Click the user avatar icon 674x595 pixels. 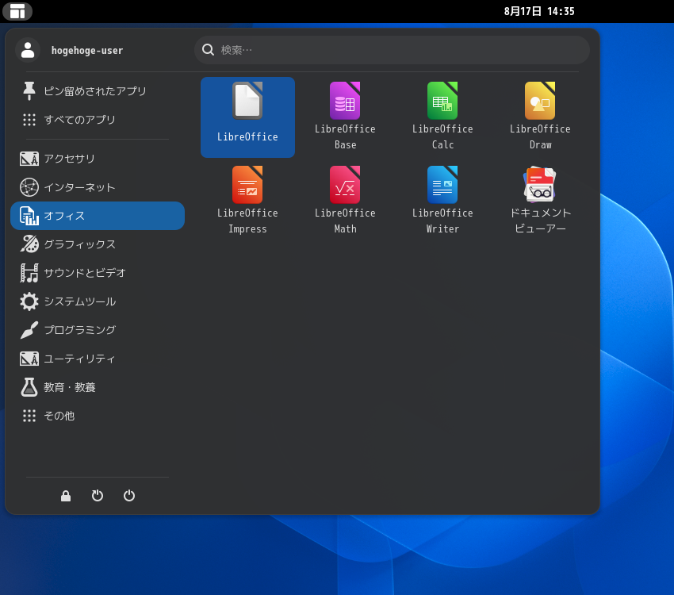click(28, 50)
